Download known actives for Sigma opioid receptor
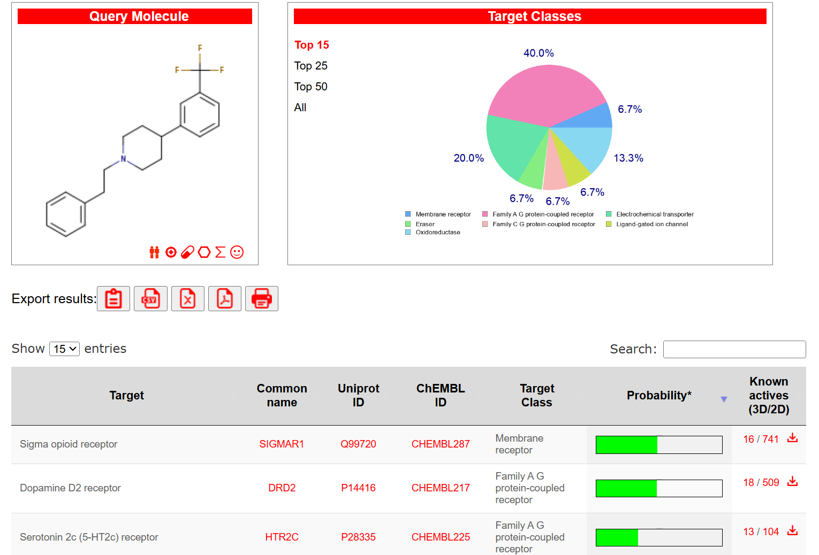The width and height of the screenshot is (819, 555). coord(792,438)
